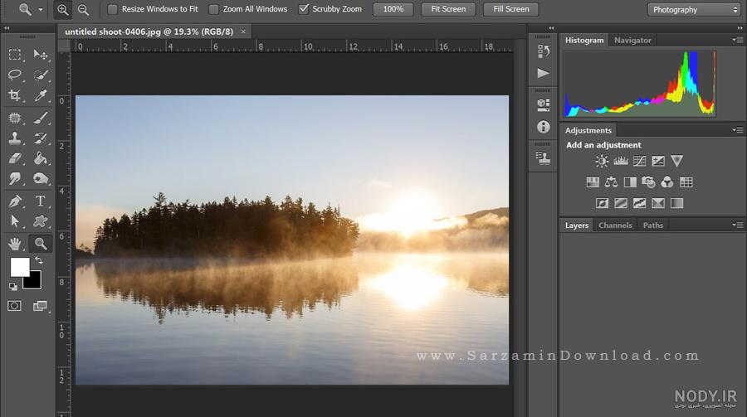The width and height of the screenshot is (747, 417).
Task: Open the Photography workspace dropdown
Action: pos(694,9)
